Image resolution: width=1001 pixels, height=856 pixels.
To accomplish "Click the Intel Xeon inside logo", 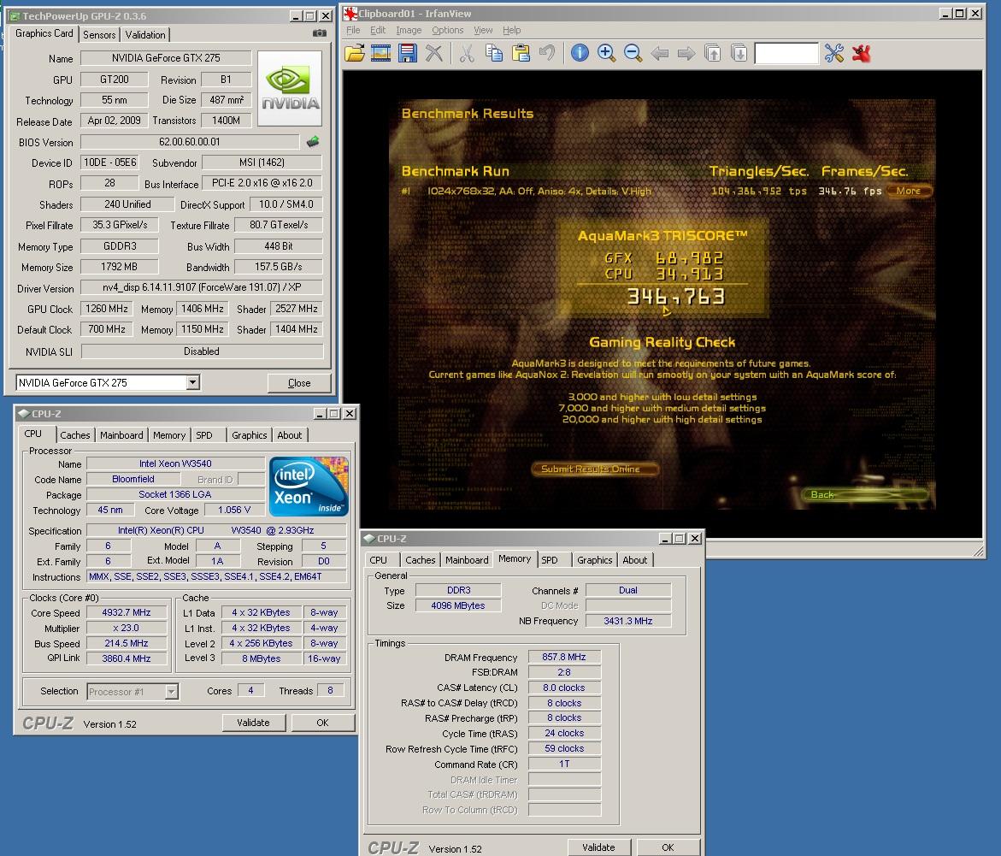I will (x=309, y=486).
